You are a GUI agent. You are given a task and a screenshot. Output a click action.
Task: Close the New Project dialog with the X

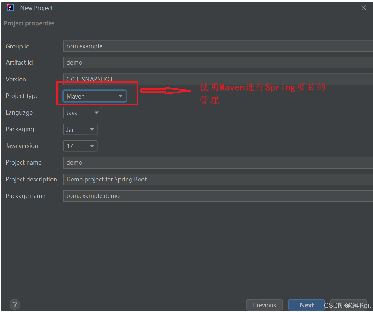[x=363, y=8]
